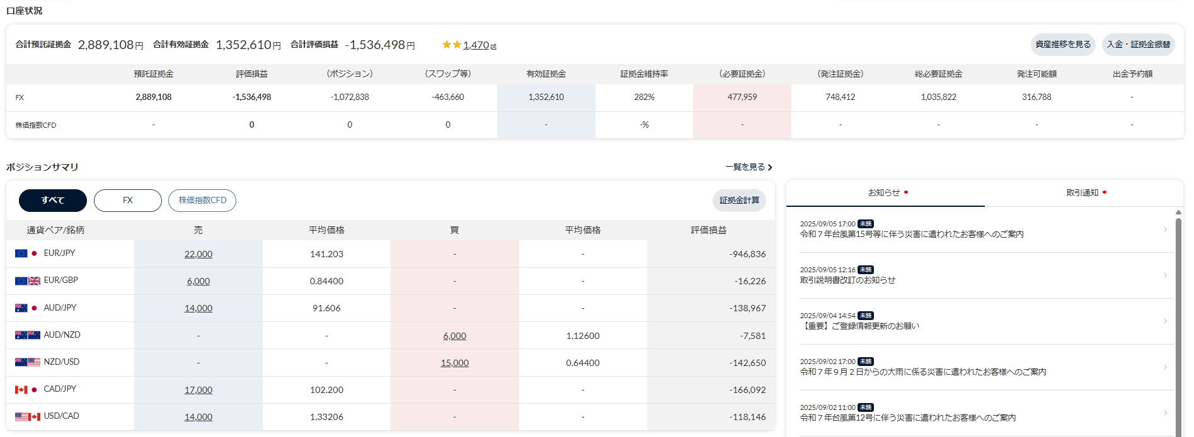The image size is (1194, 437).
Task: Select the 株価指数CFD filter pill
Action: point(202,201)
